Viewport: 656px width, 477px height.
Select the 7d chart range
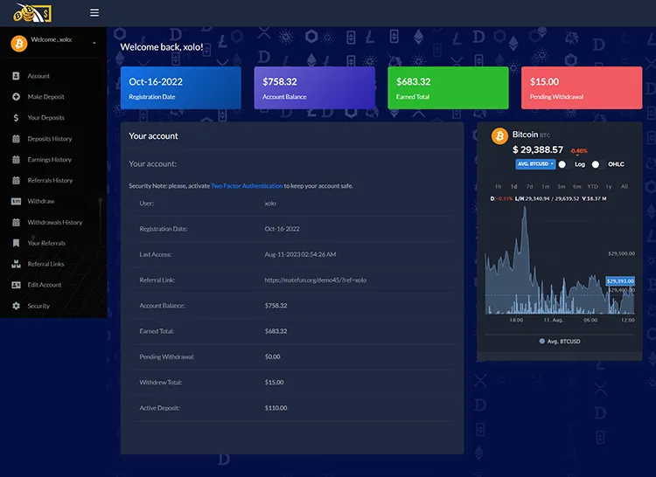[530, 186]
